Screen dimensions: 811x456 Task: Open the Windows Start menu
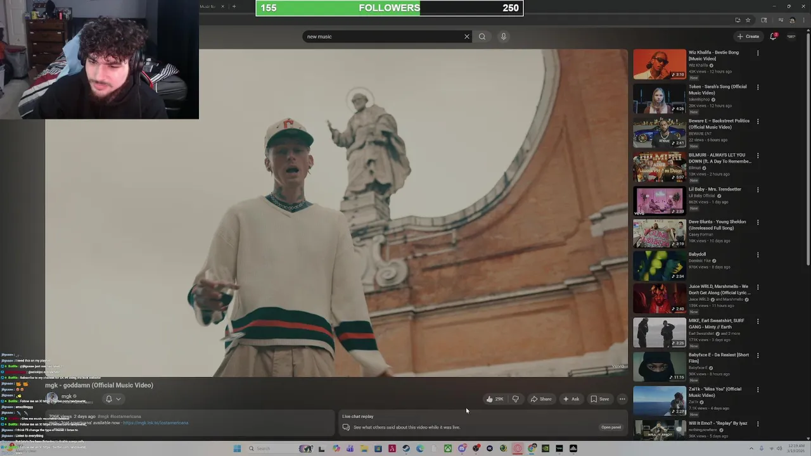(x=237, y=448)
